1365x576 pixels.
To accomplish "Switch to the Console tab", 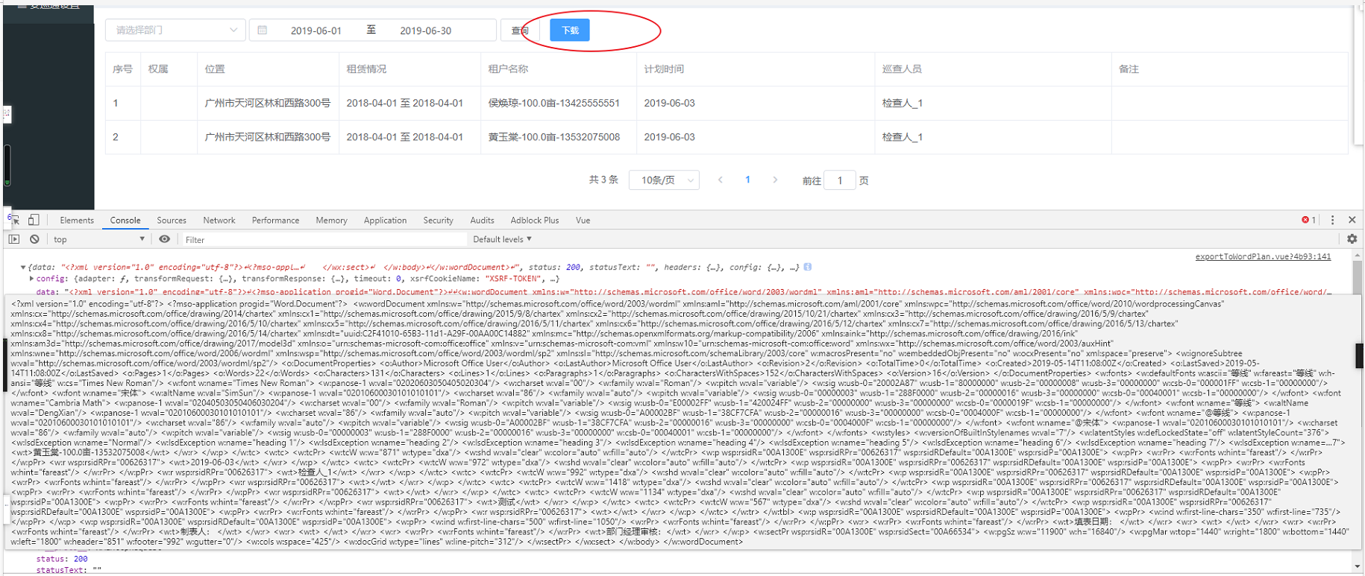I will pos(125,221).
